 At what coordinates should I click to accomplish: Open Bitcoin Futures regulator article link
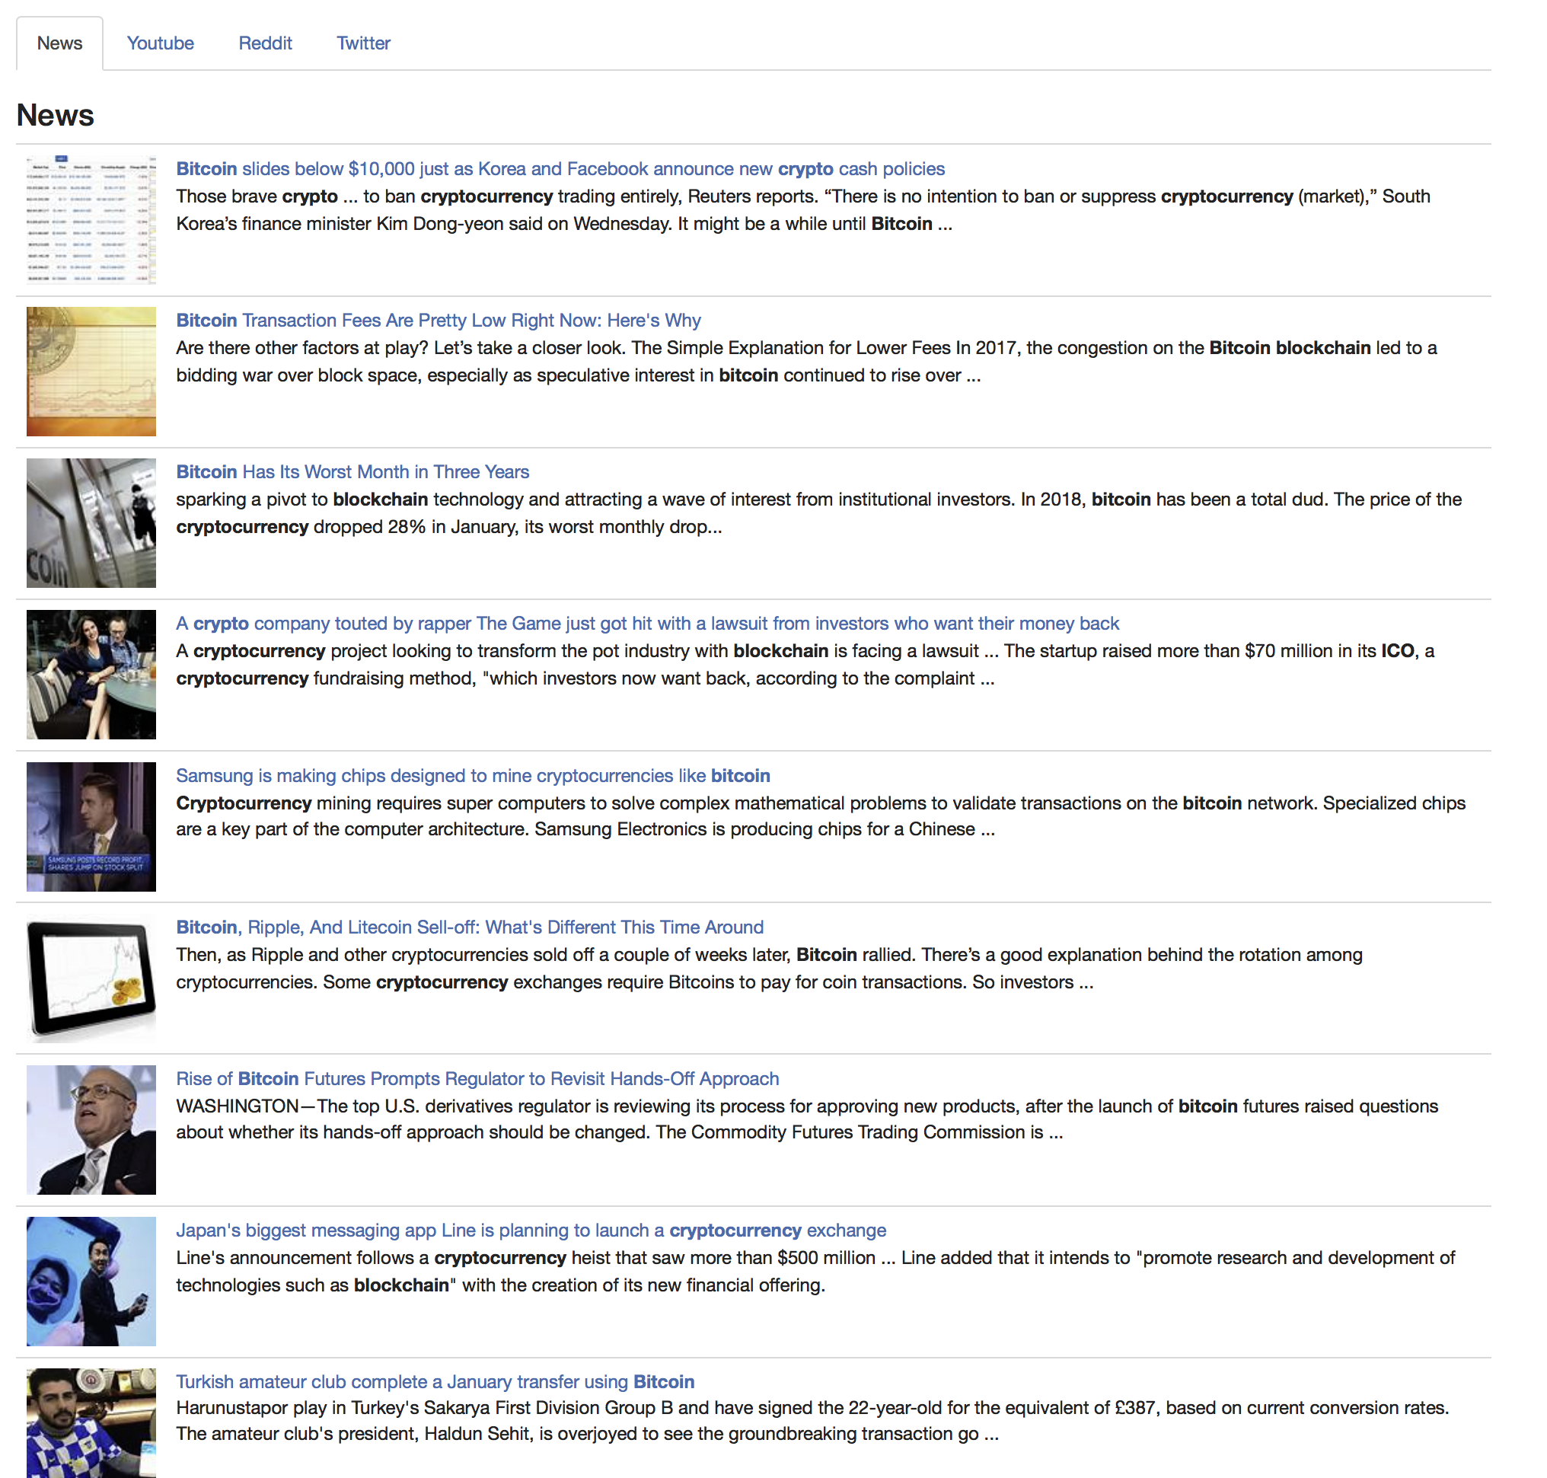coord(477,1077)
